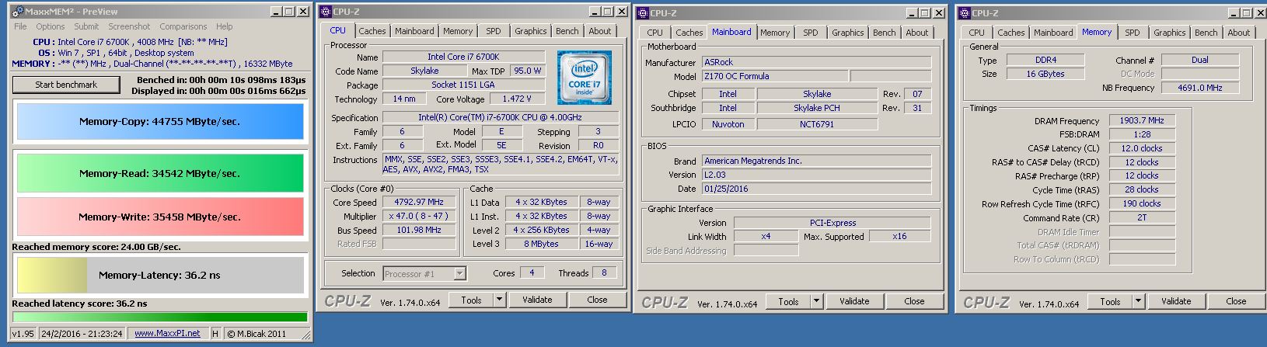Image resolution: width=1267 pixels, height=347 pixels.
Task: Open Tools dropdown arrow in CPU window
Action: [x=499, y=300]
